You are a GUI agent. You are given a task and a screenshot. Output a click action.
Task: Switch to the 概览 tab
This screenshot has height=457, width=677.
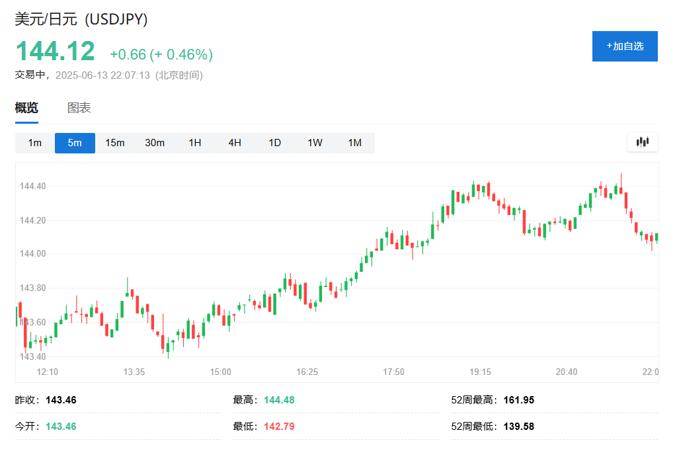coord(26,108)
